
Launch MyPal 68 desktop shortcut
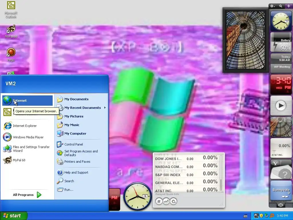pyautogui.click(x=11, y=31)
